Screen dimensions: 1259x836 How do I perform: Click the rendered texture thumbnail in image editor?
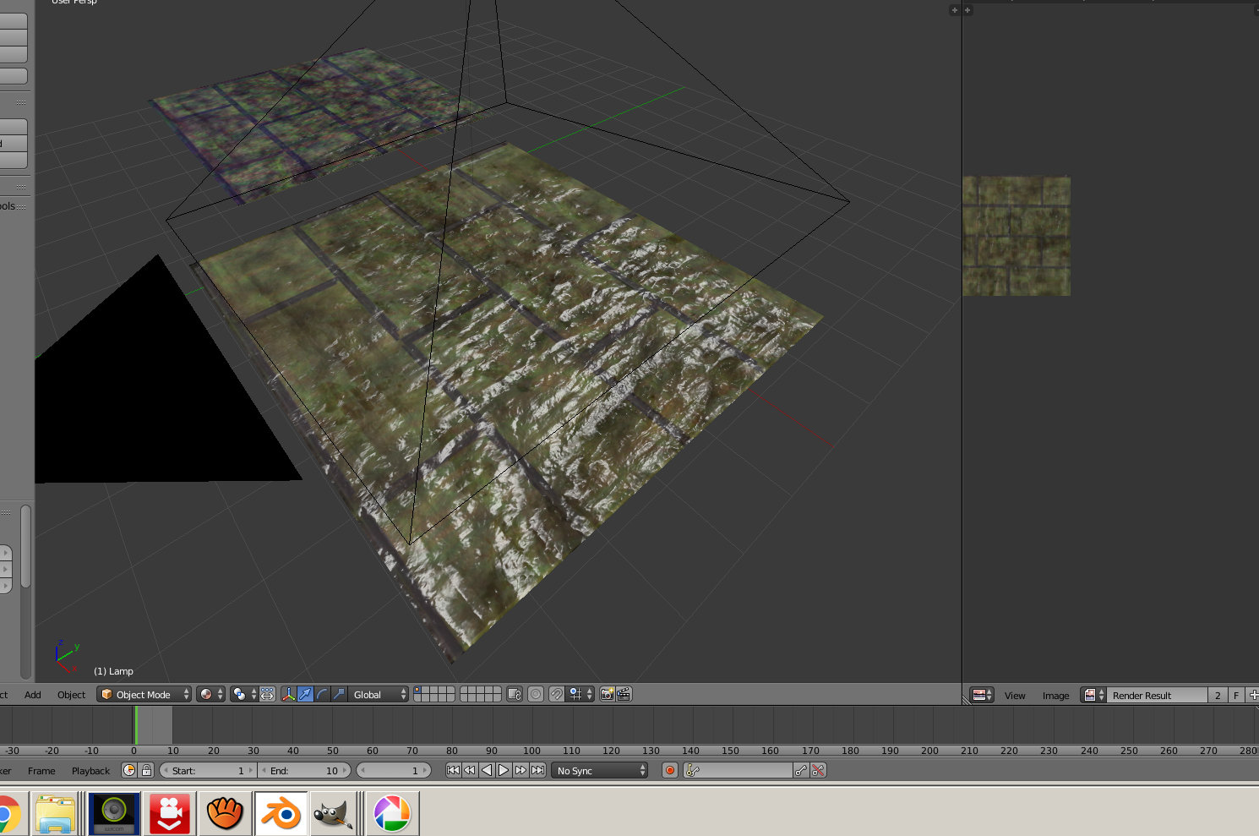pyautogui.click(x=1016, y=236)
